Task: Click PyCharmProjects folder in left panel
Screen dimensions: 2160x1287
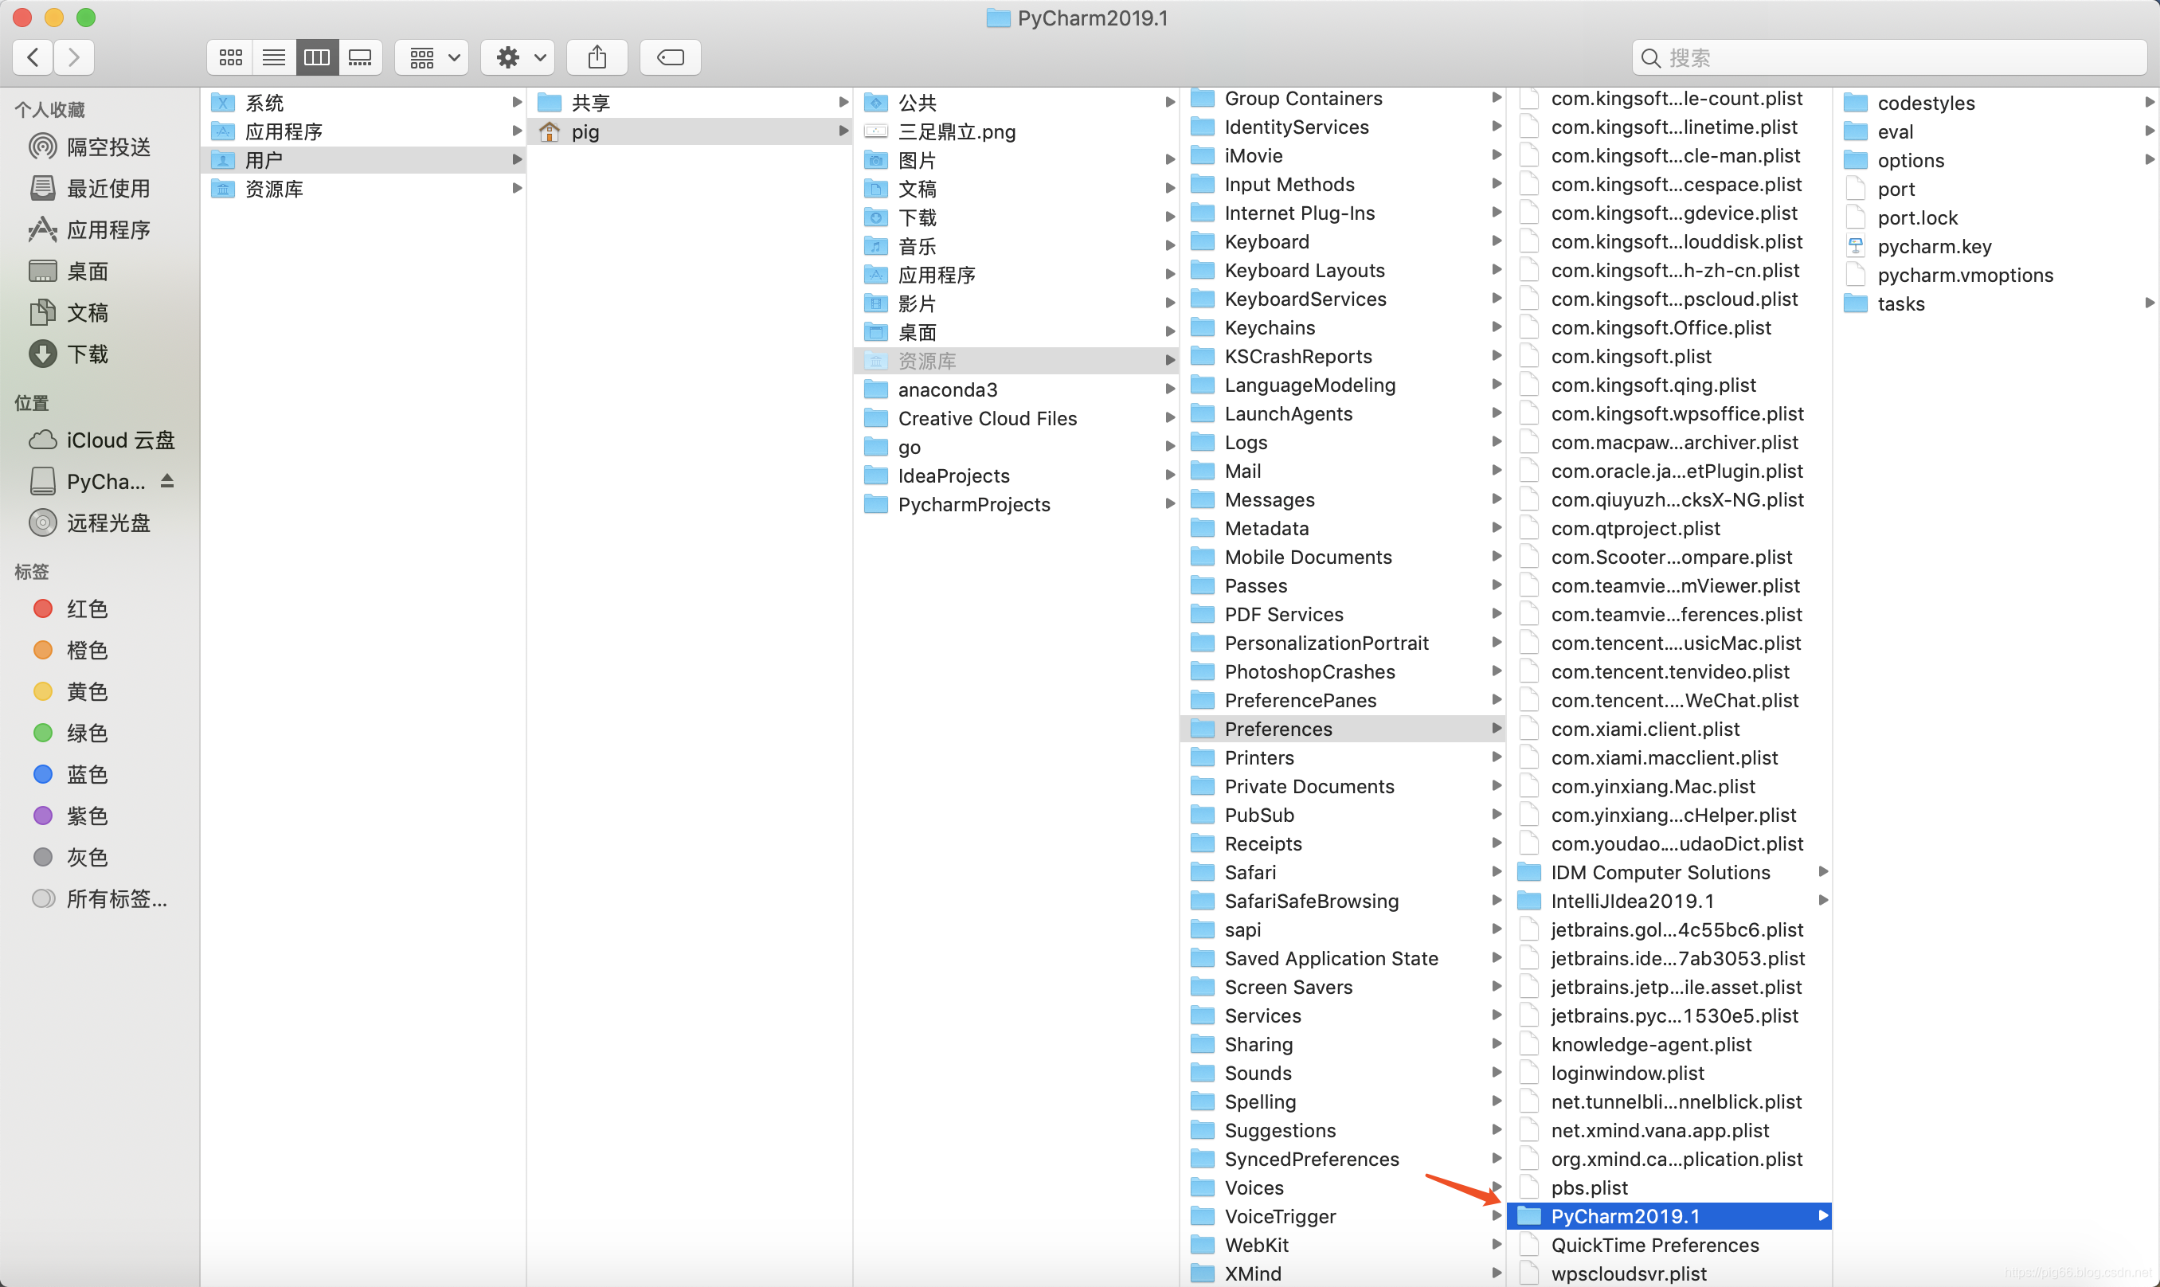Action: [x=974, y=504]
